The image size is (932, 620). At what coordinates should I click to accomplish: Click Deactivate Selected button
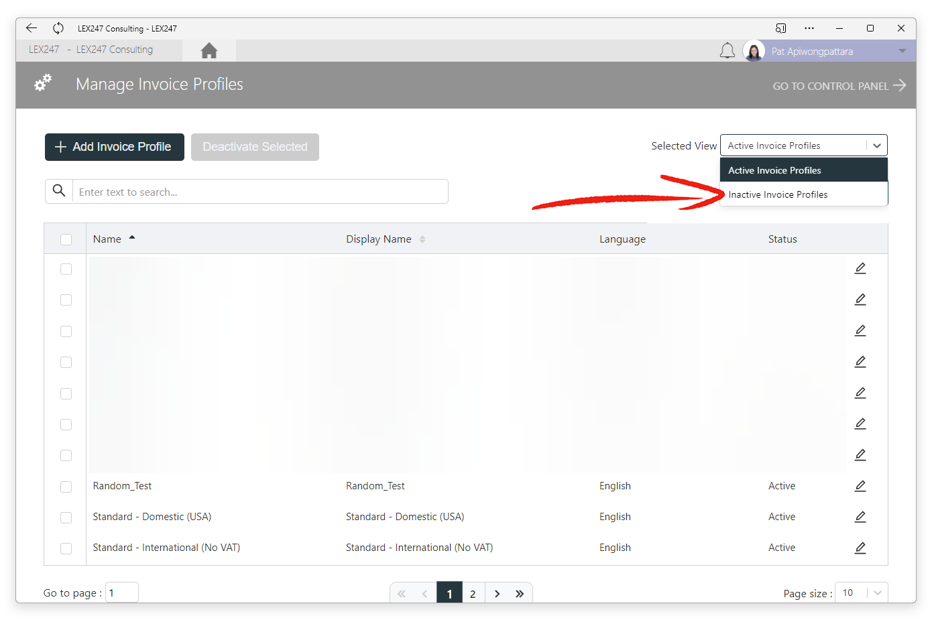255,147
